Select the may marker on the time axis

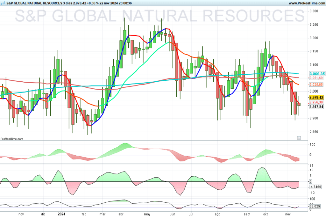pos(147,214)
